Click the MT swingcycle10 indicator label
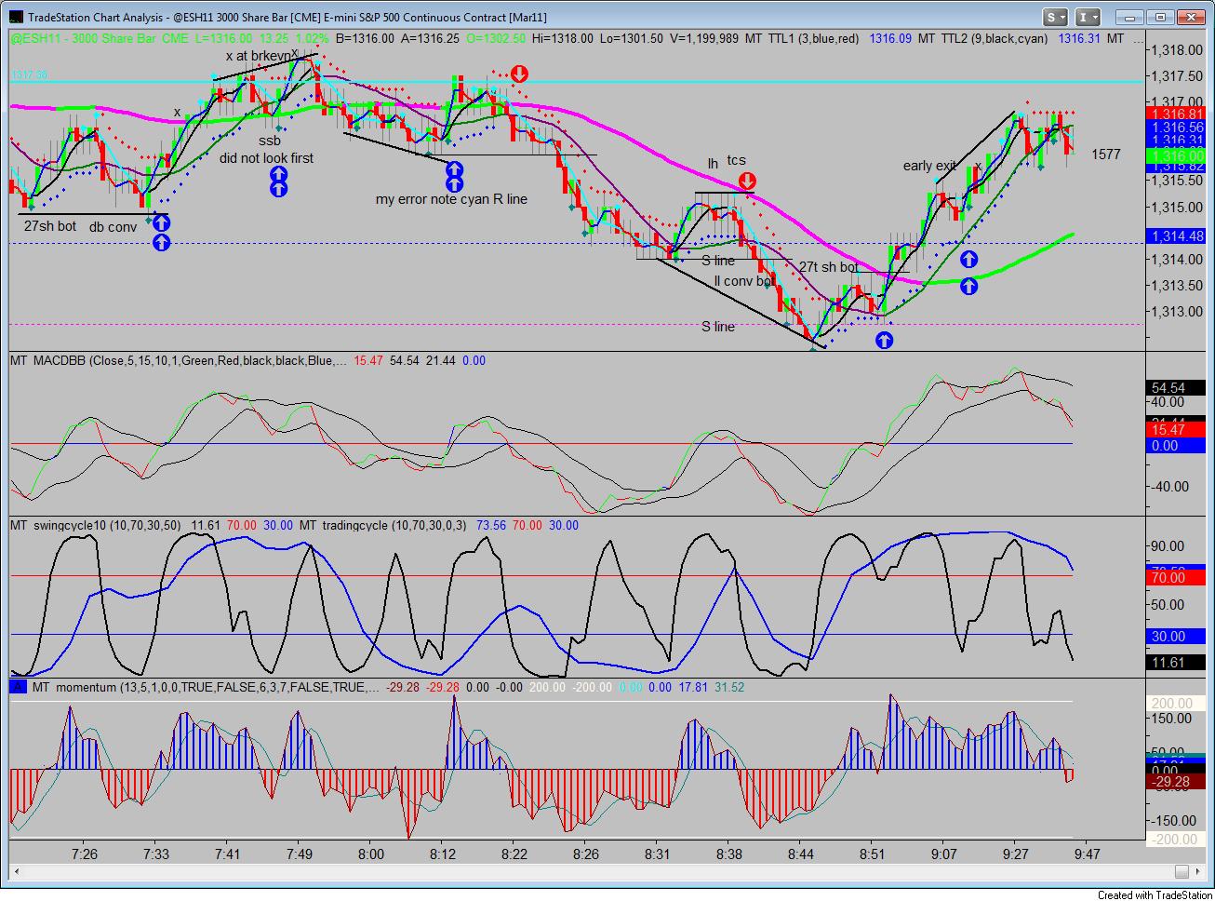 tap(95, 525)
